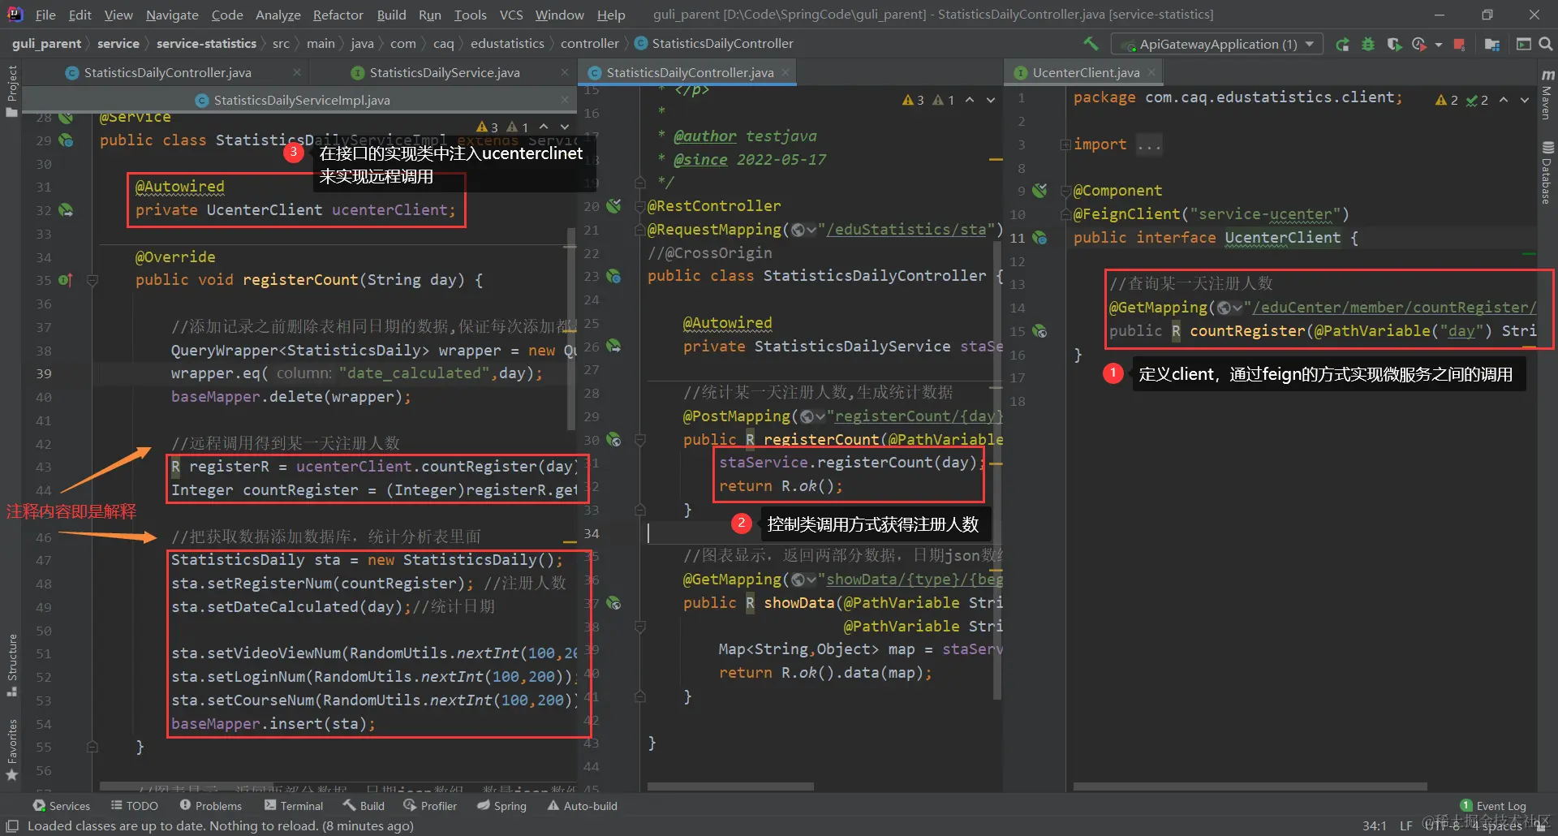Image resolution: width=1558 pixels, height=836 pixels.
Task: Open the URL globe dropdown on @RequestMapping
Action: click(x=803, y=230)
